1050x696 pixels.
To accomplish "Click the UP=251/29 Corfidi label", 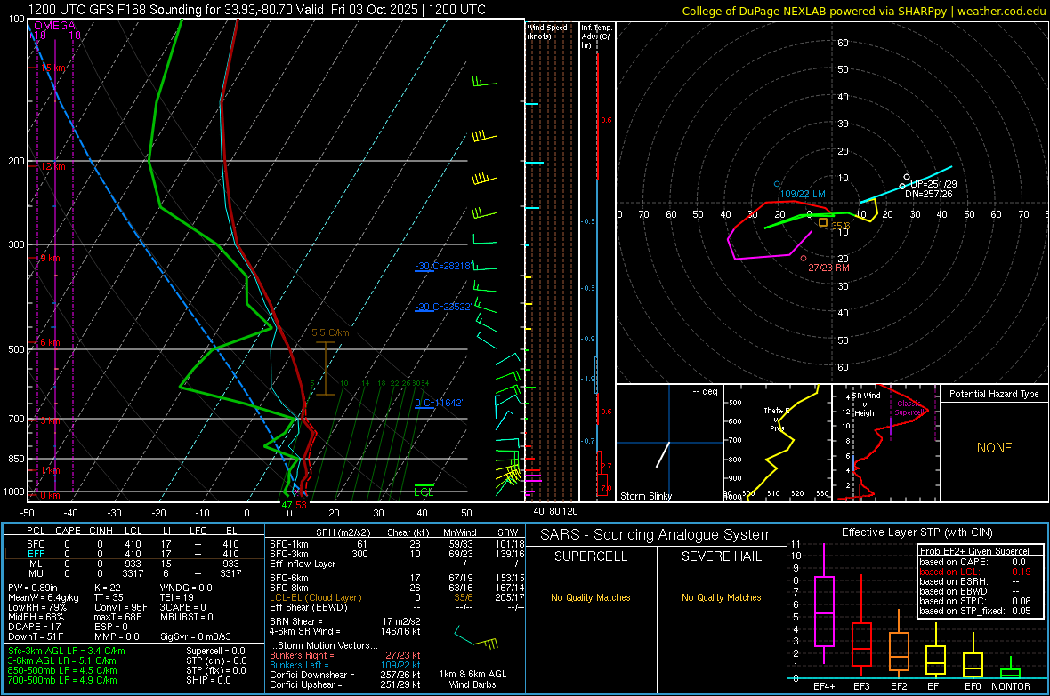I will [x=933, y=184].
